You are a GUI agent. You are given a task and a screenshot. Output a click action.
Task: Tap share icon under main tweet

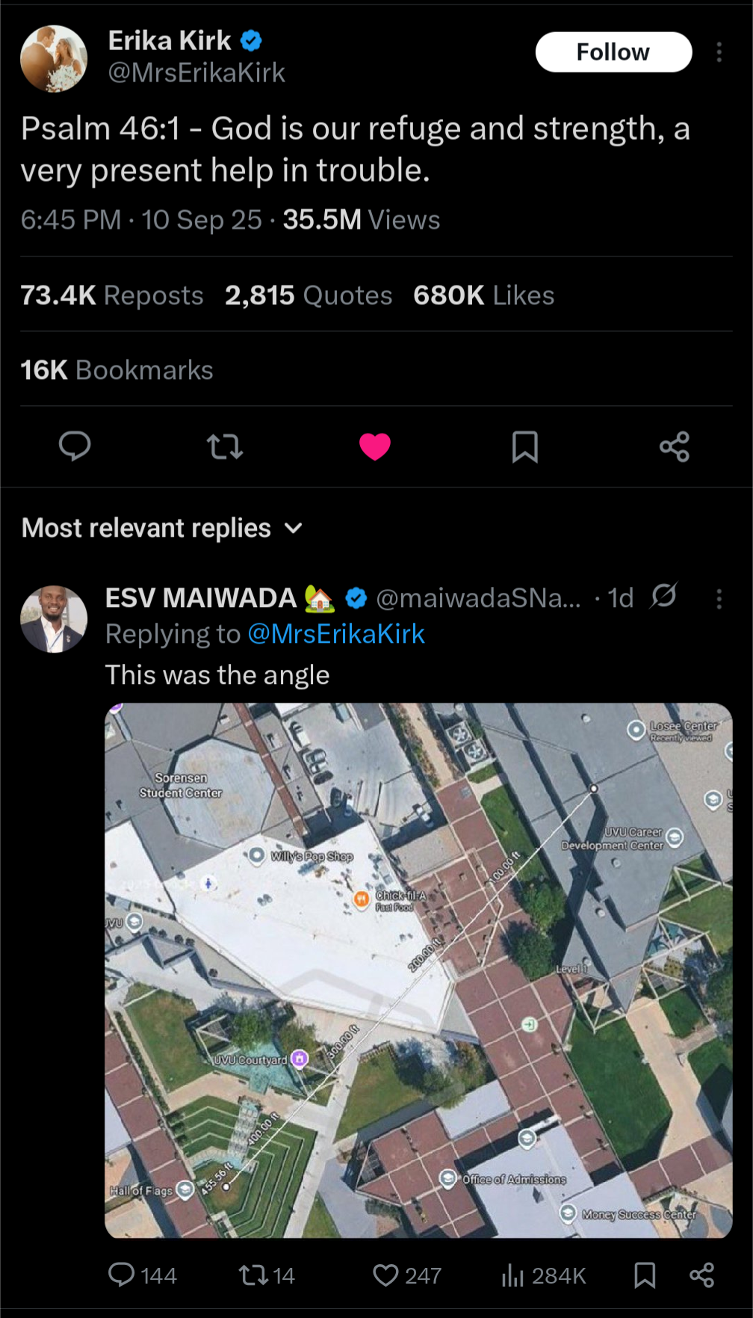click(675, 447)
